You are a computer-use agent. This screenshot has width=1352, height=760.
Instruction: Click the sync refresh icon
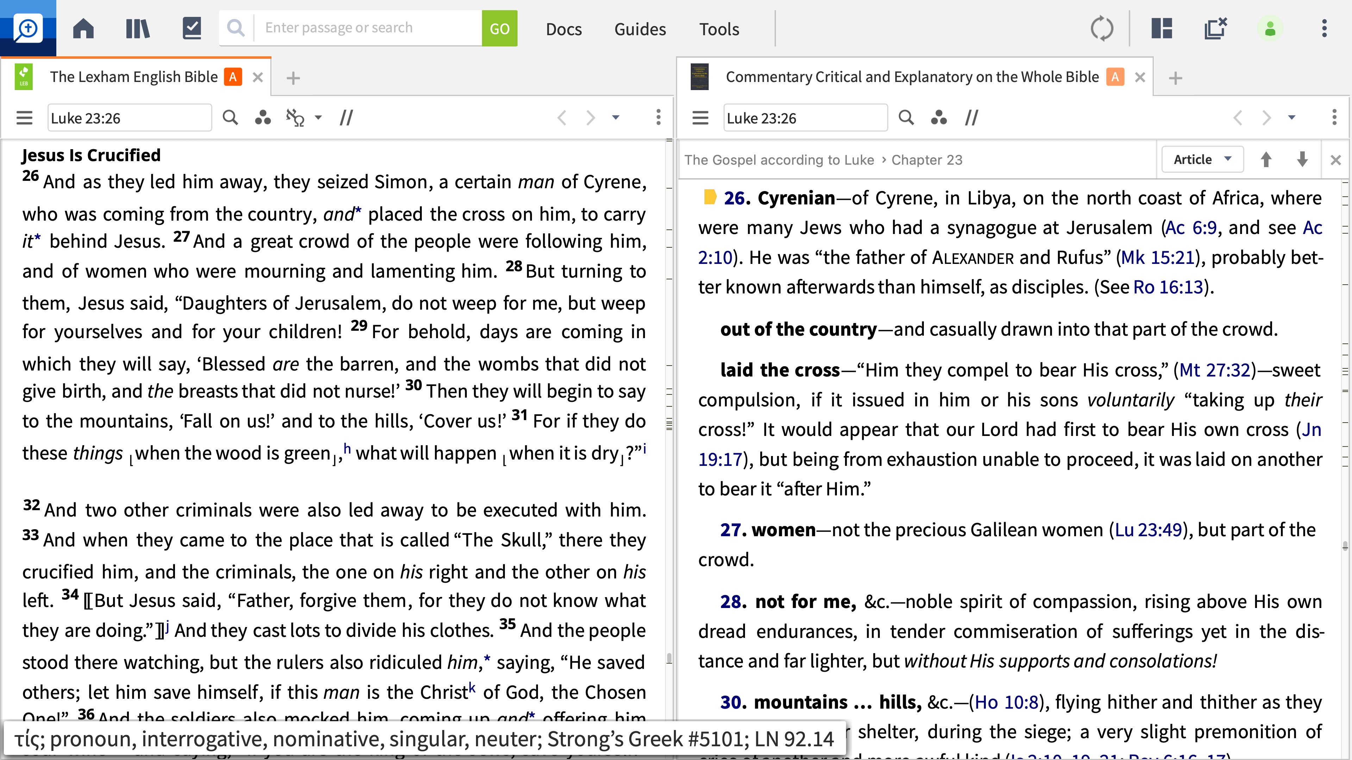[x=1102, y=28]
